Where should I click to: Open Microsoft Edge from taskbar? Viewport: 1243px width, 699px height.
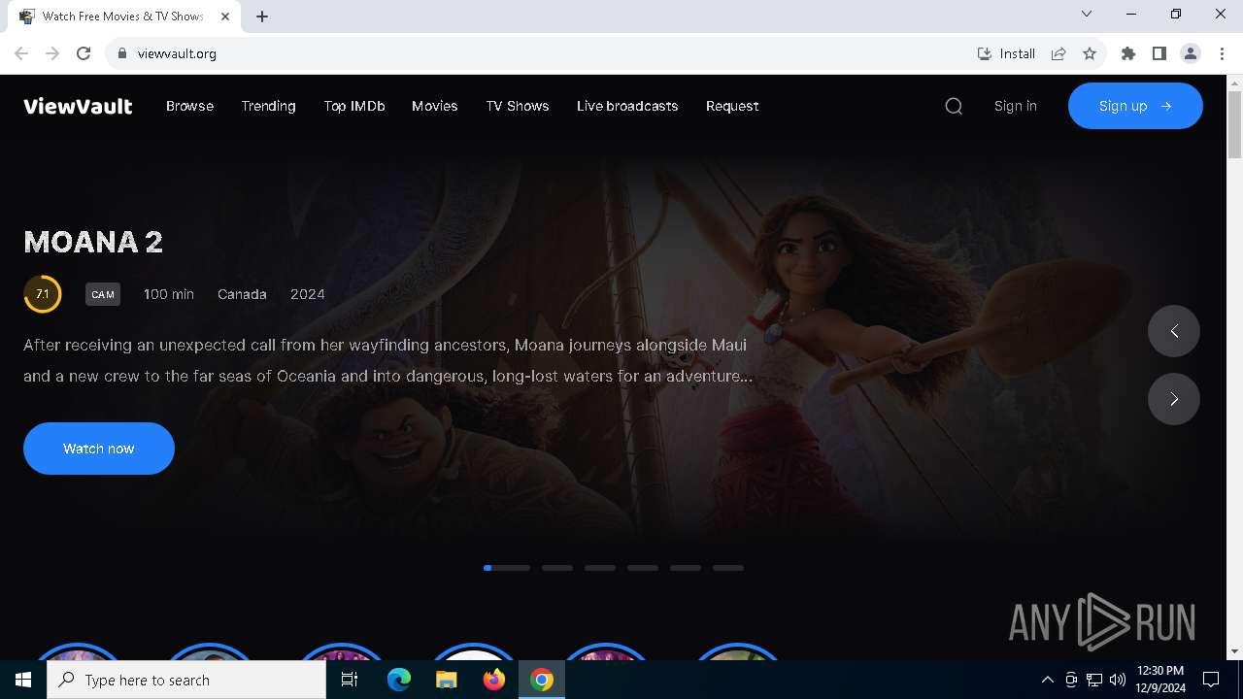point(399,680)
